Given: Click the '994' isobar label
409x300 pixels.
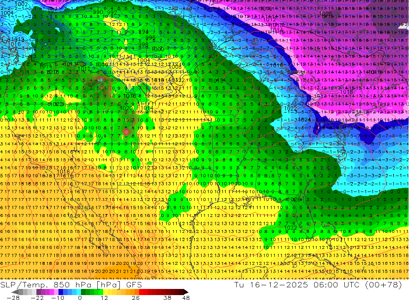Looking at the screenshot, I should (x=144, y=32).
